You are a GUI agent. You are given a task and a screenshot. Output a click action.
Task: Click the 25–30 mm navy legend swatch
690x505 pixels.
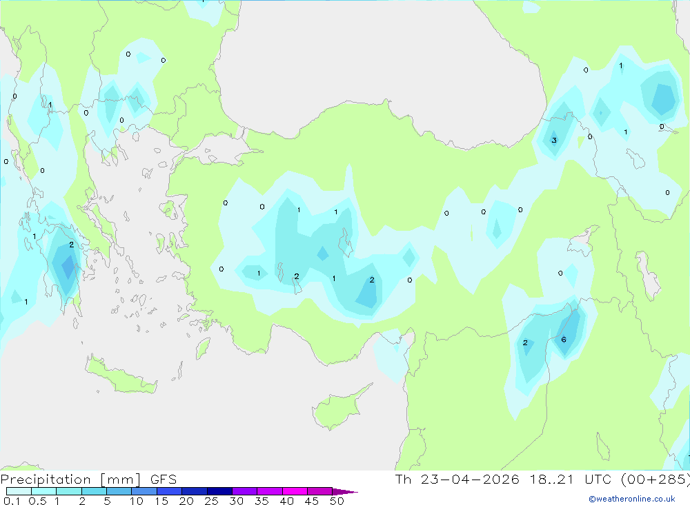(219, 491)
